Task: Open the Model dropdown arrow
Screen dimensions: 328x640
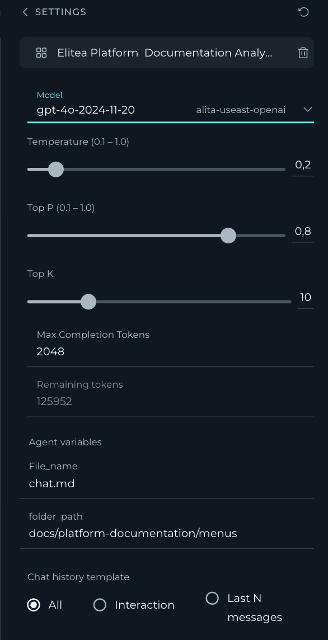Action: [308, 110]
